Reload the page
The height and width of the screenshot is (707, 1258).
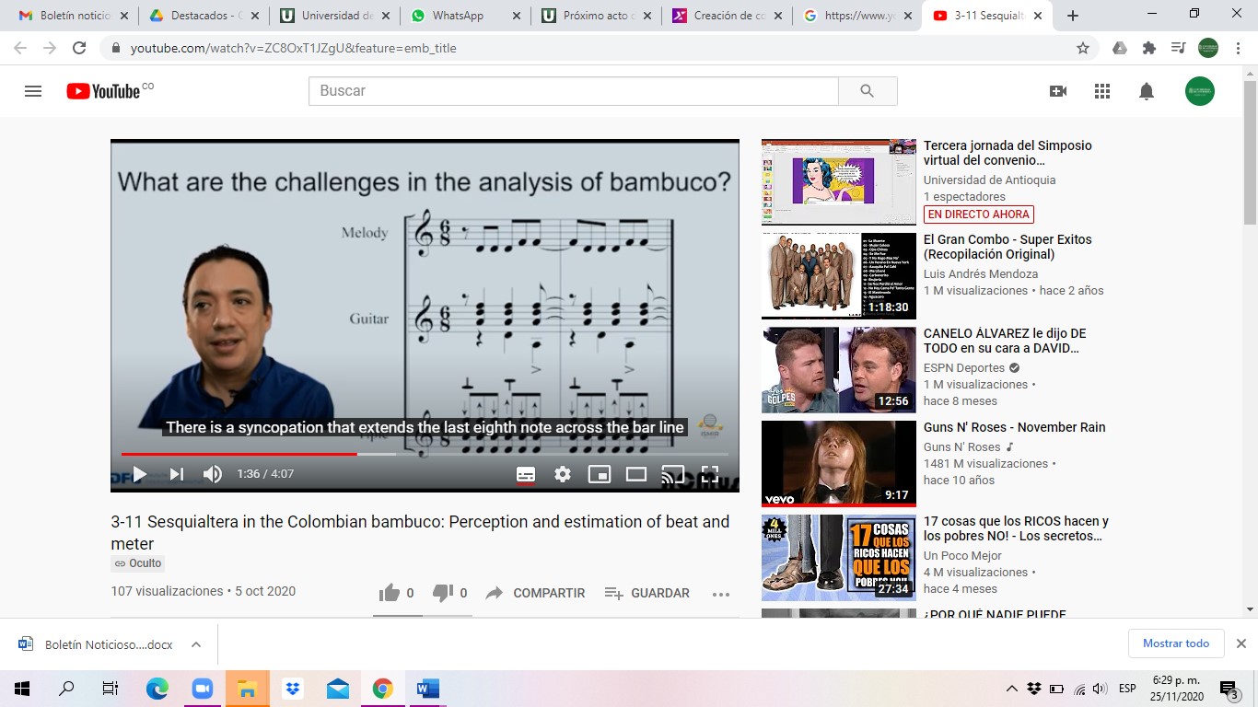(79, 48)
